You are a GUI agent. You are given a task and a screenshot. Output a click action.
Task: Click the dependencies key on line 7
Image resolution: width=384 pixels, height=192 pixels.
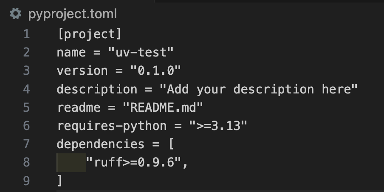click(100, 144)
